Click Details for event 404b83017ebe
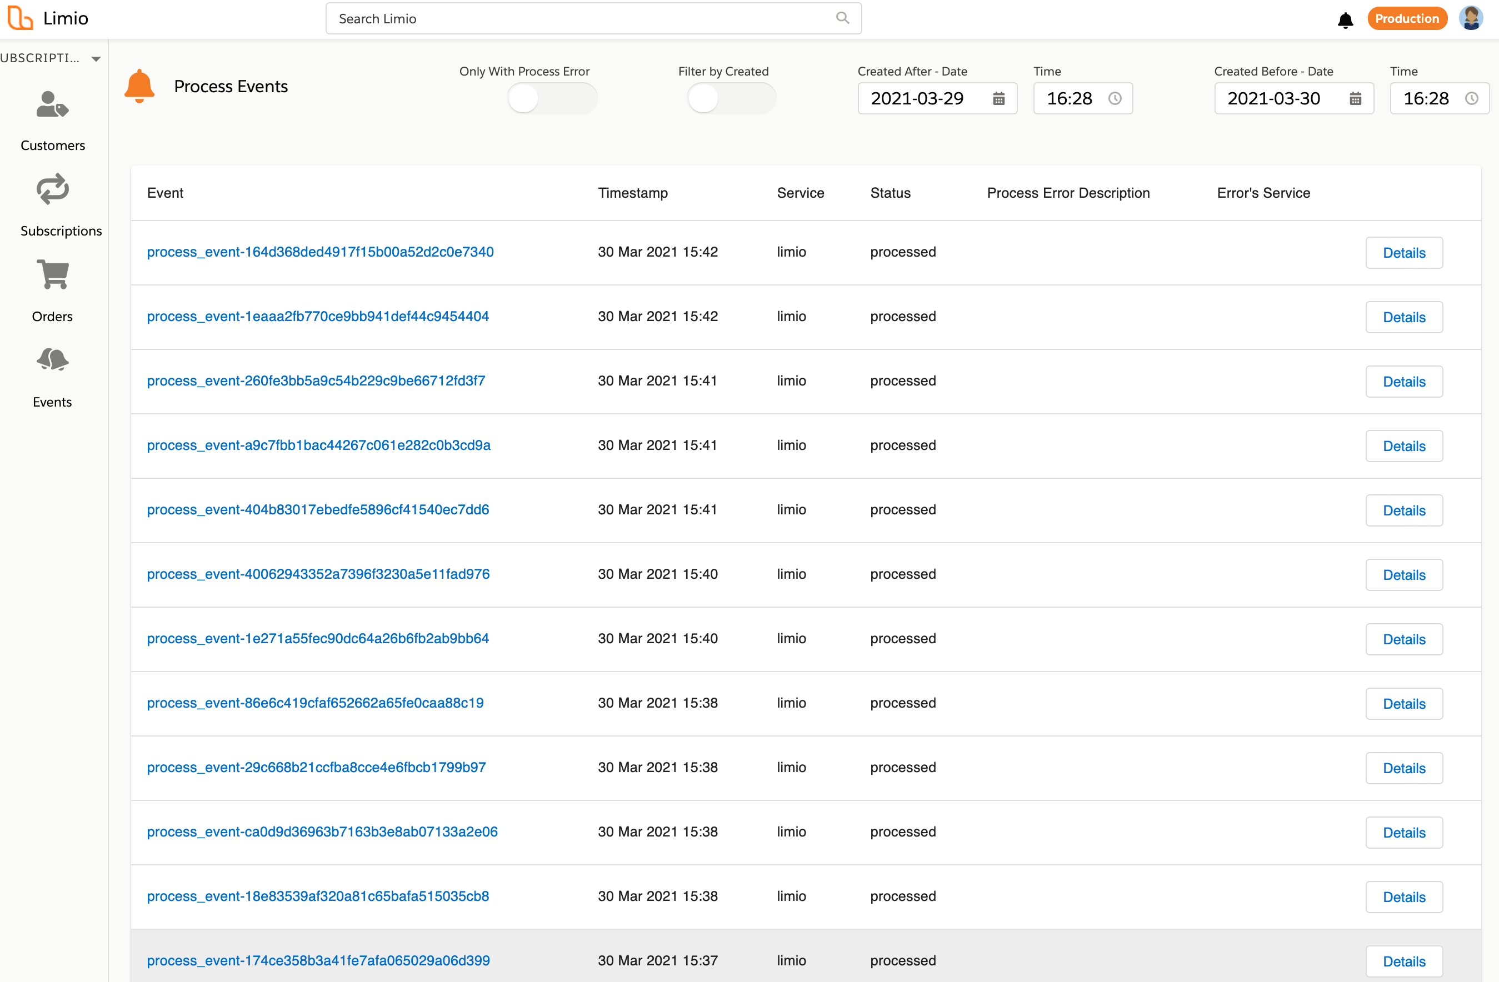 pyautogui.click(x=1403, y=510)
